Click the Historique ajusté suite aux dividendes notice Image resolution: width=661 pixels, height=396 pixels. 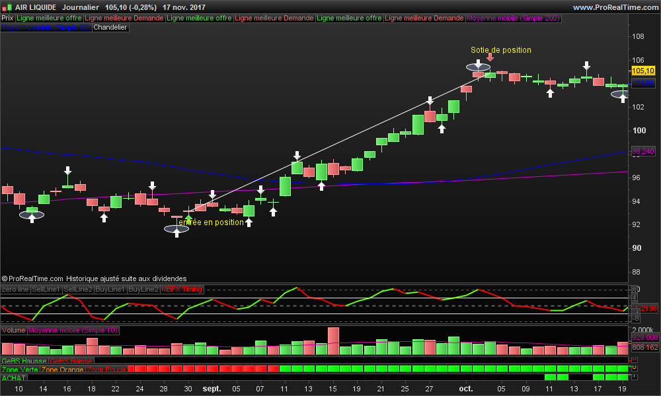click(x=126, y=279)
